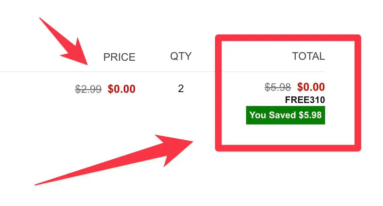Select the red $0.00 total amount
The height and width of the screenshot is (206, 383).
click(311, 87)
